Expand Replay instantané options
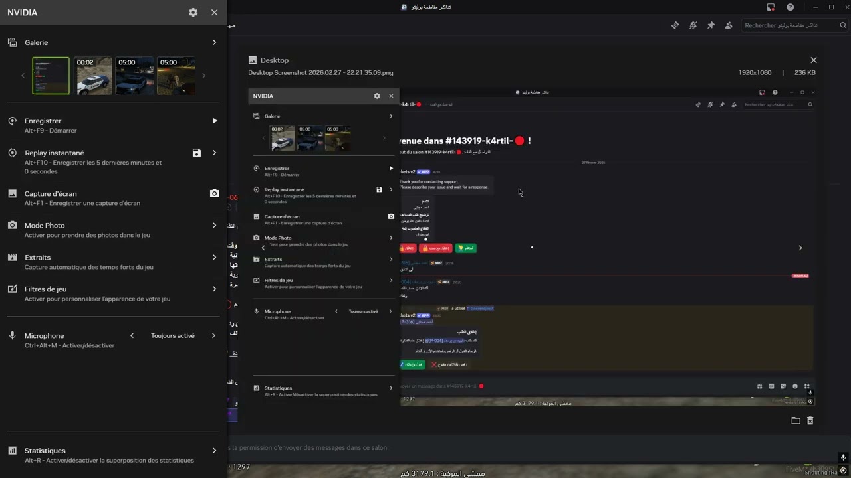 pos(214,153)
